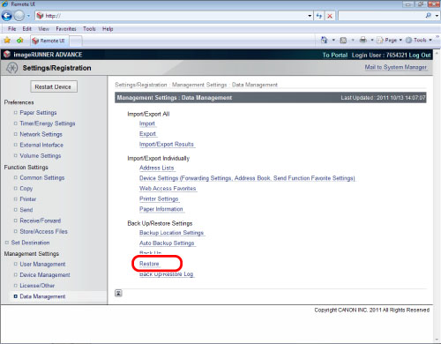Open Auto Backup Settings link
This screenshot has width=441, height=344.
(x=167, y=243)
